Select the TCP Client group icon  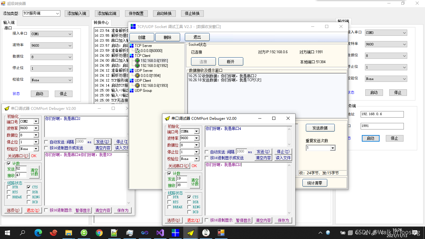click(132, 56)
